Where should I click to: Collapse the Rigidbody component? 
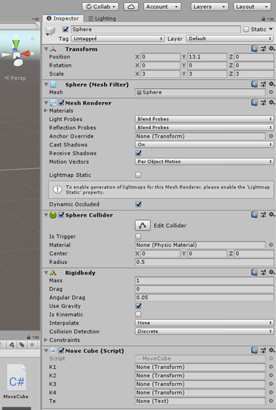click(x=46, y=272)
